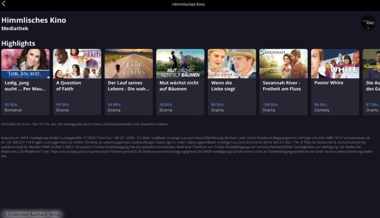Open the A Question of Faith poster
Viewport: 380px width, 218px height.
77,64
